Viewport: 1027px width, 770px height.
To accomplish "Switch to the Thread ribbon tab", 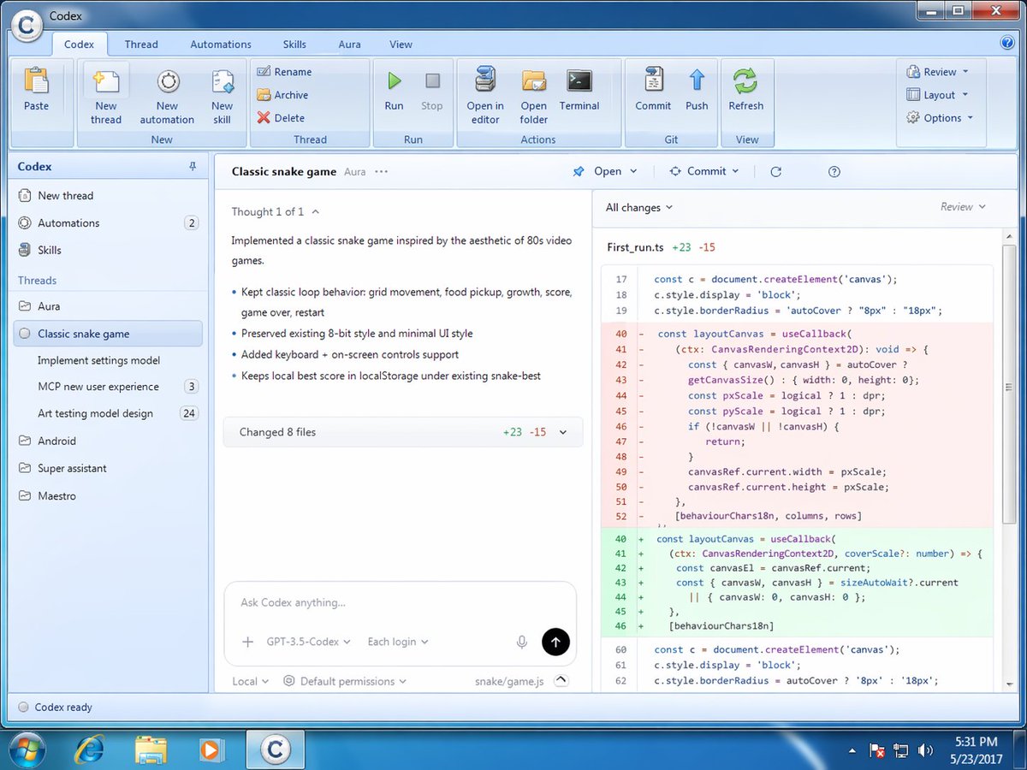I will [141, 44].
